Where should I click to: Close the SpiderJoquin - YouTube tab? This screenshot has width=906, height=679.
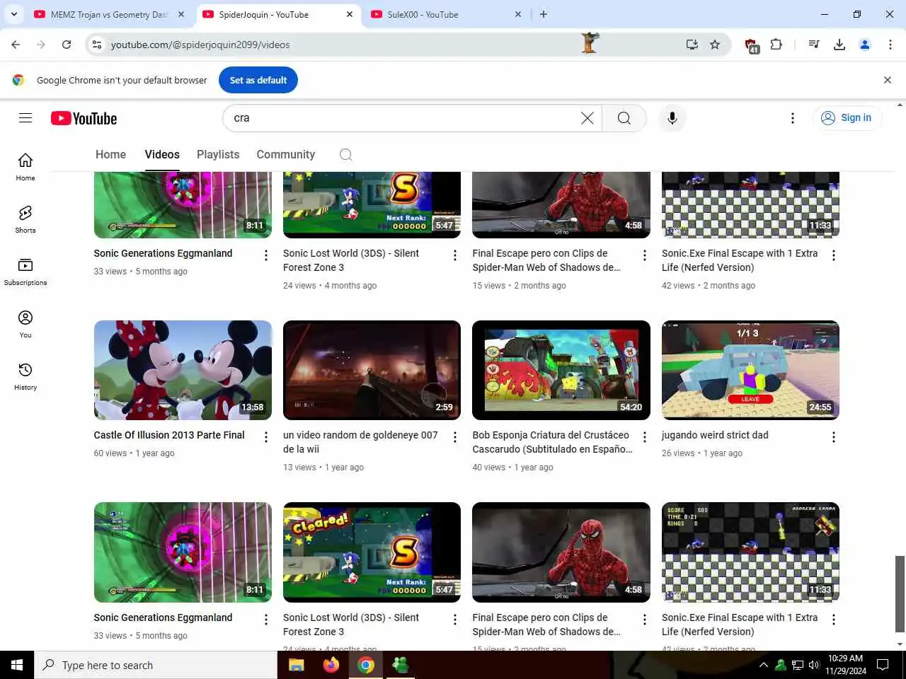tap(350, 14)
